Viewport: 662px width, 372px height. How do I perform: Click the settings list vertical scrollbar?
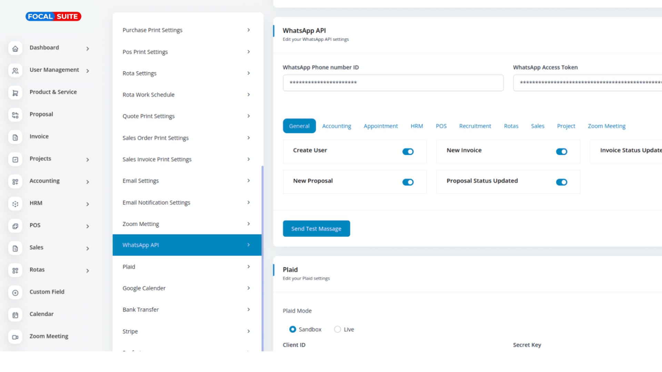click(x=262, y=258)
